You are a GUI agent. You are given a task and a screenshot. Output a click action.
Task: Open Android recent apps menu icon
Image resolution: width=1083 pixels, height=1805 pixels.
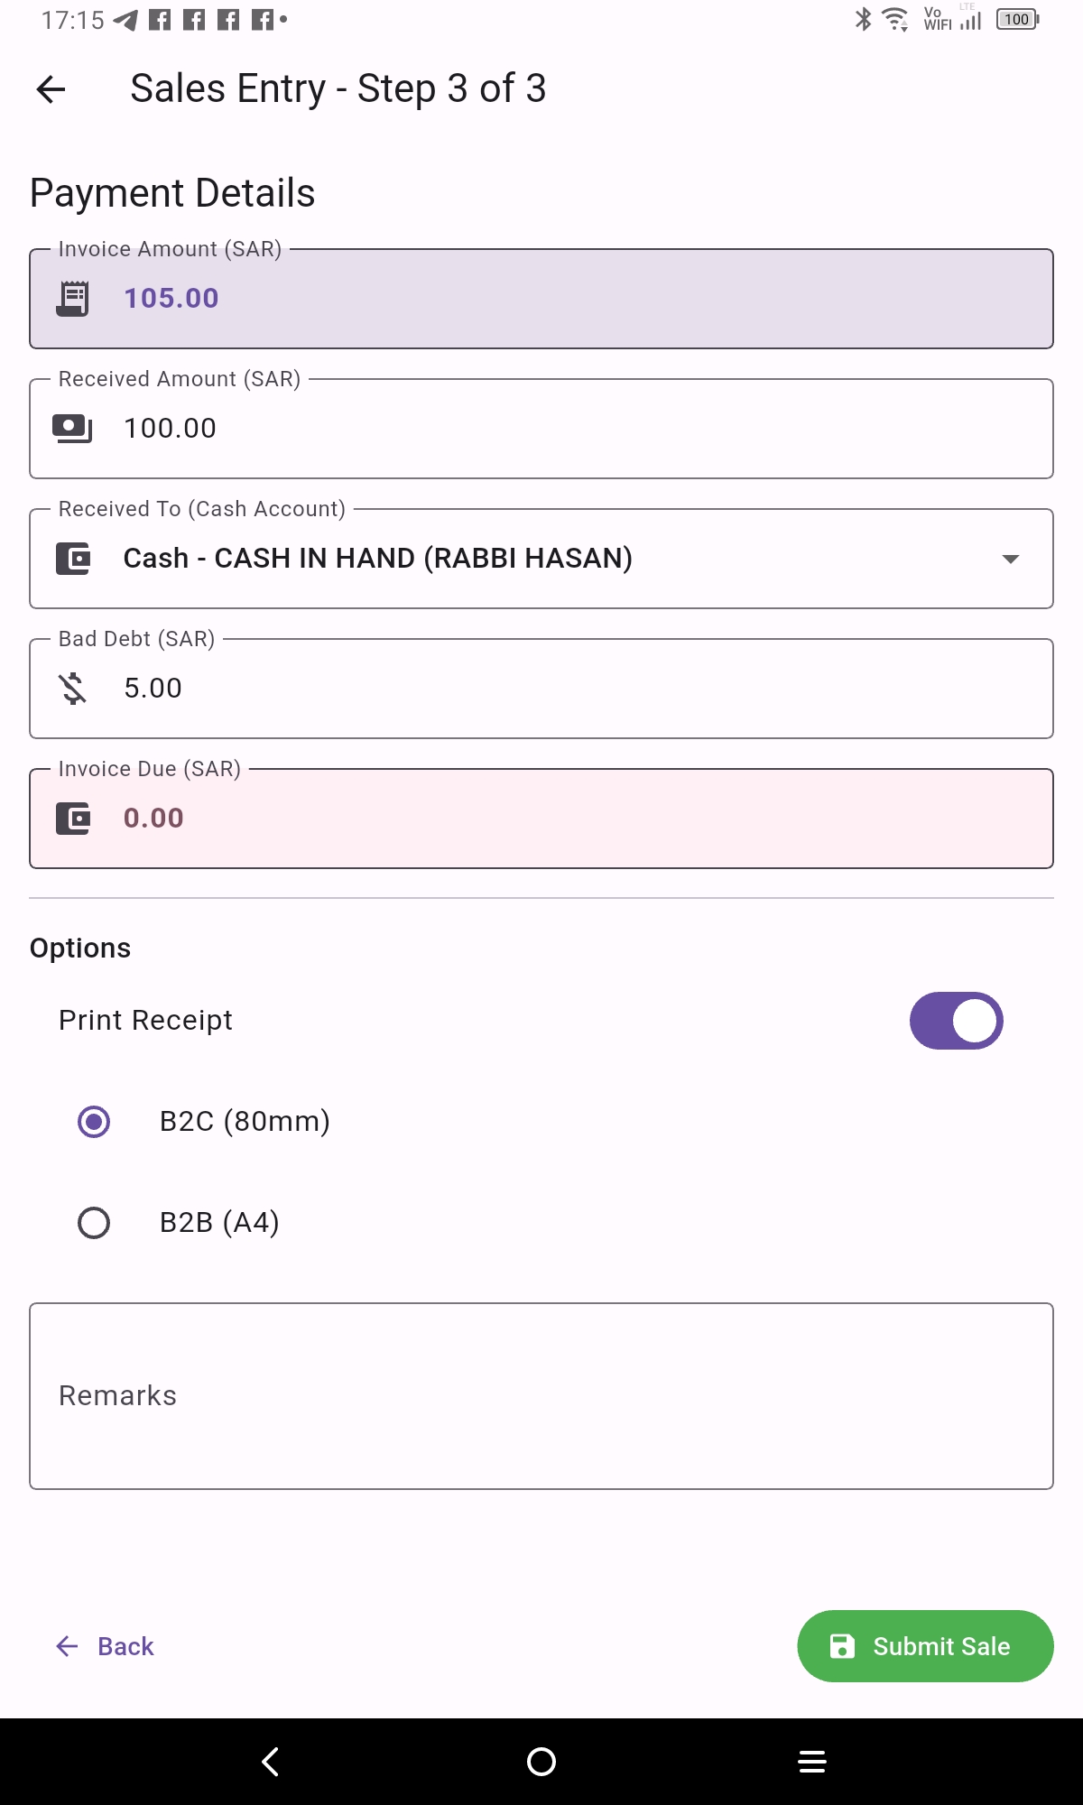(812, 1761)
